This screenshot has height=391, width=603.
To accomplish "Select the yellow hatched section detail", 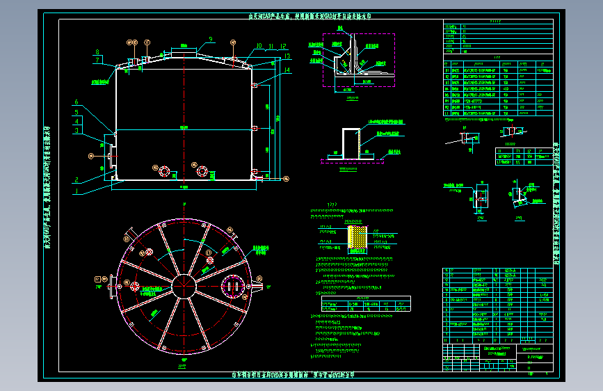I will pos(357,237).
